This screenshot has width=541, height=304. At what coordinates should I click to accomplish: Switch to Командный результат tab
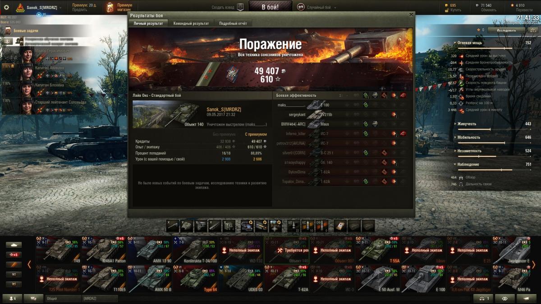191,23
